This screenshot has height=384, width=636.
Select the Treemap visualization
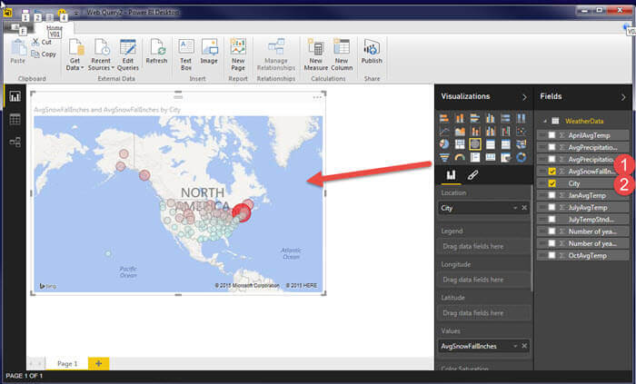tap(460, 144)
